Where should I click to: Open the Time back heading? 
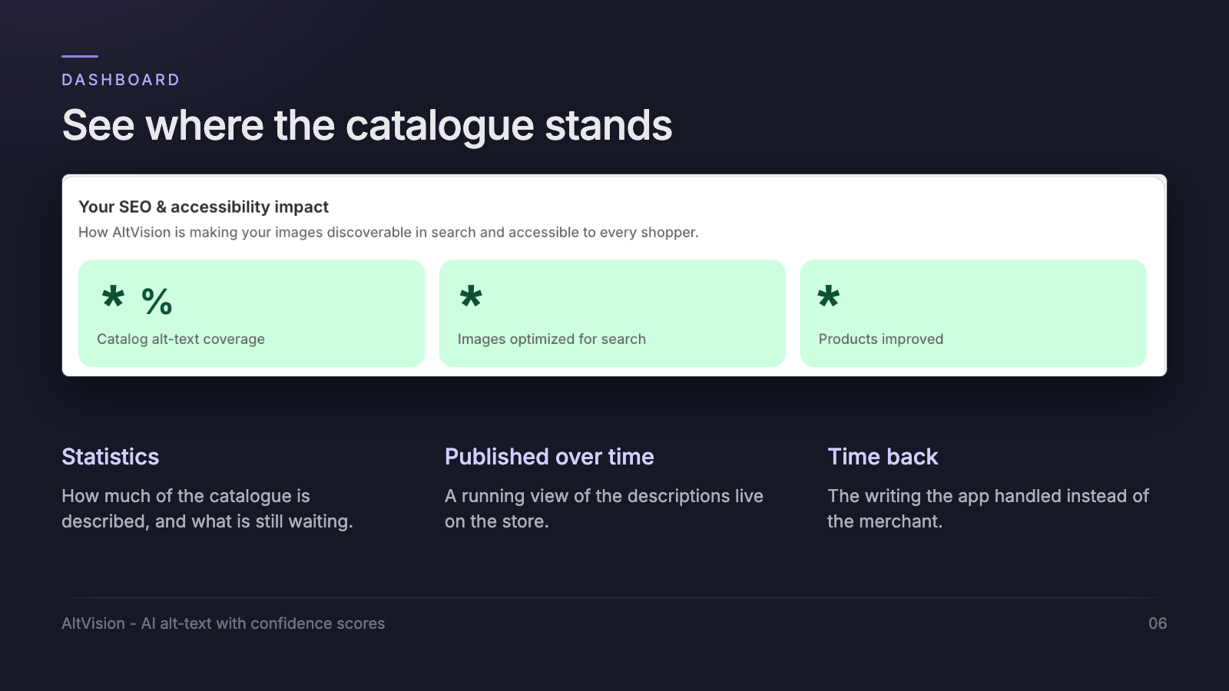883,457
